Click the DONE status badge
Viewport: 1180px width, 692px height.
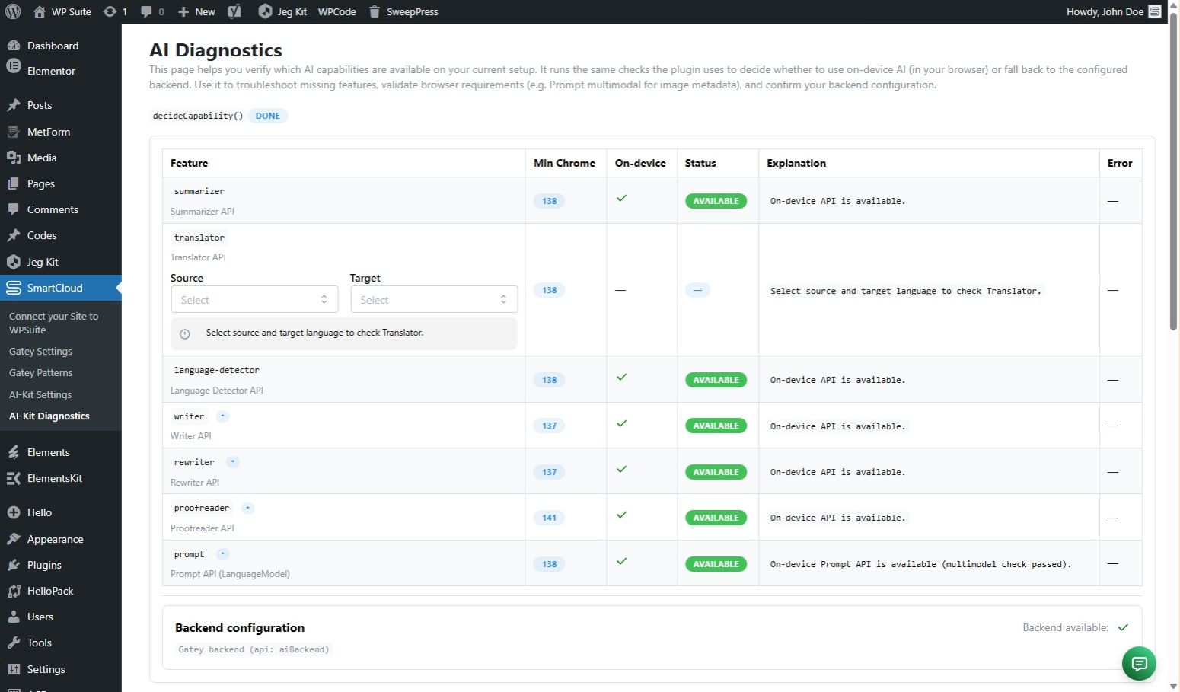[267, 116]
